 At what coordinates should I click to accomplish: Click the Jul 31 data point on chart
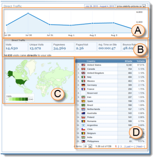(49, 24)
